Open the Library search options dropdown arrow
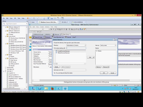143x107 pixels. click(27, 24)
